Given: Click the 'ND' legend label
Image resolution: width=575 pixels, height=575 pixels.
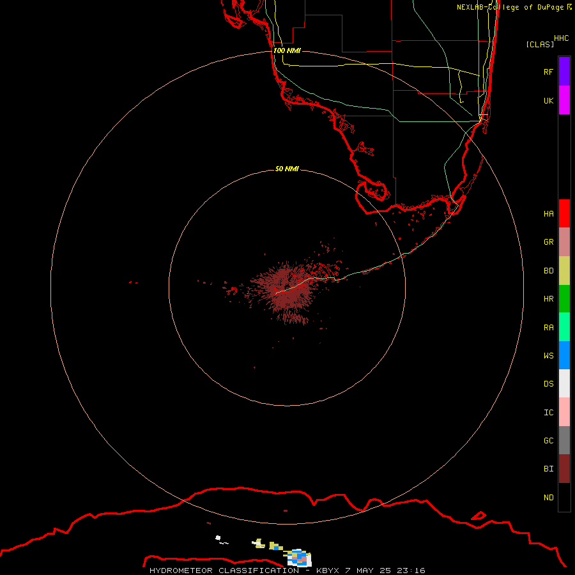Looking at the screenshot, I should point(549,498).
